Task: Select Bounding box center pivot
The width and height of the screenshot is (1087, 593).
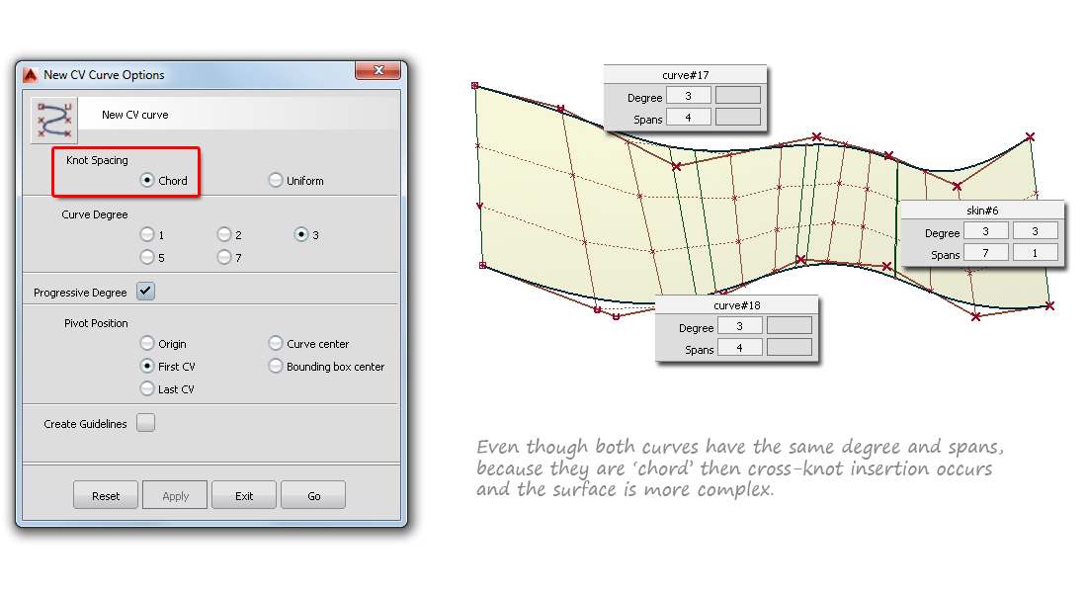Action: click(276, 366)
